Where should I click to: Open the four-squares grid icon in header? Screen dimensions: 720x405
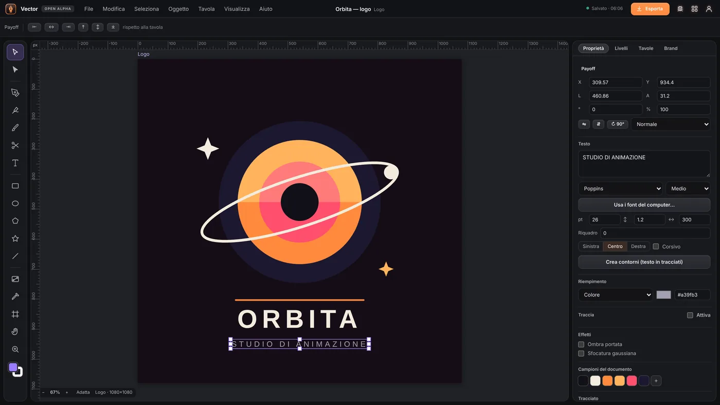click(x=695, y=9)
